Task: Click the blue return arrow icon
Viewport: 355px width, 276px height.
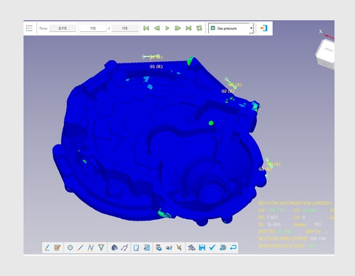Action: [233, 248]
